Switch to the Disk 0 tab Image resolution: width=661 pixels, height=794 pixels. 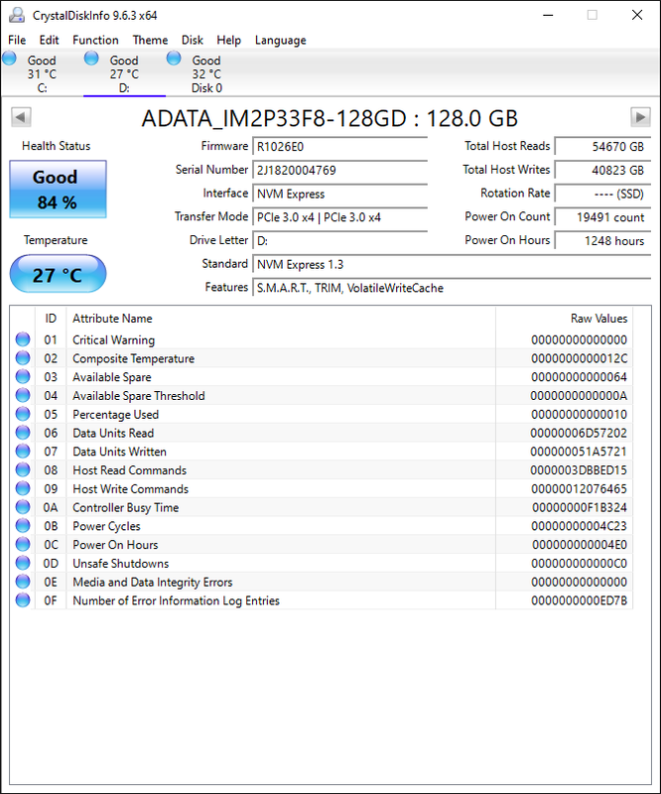(x=206, y=73)
